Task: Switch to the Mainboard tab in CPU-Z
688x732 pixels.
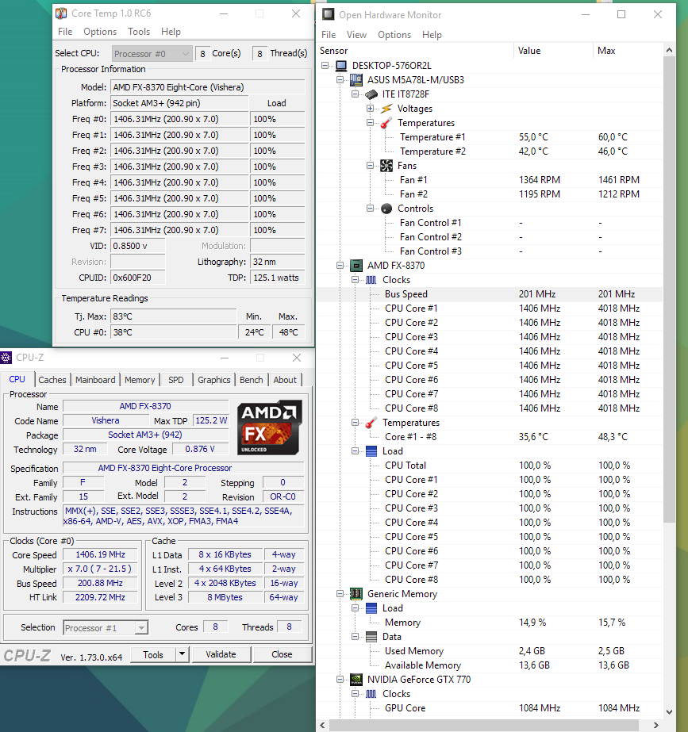Action: pyautogui.click(x=95, y=380)
